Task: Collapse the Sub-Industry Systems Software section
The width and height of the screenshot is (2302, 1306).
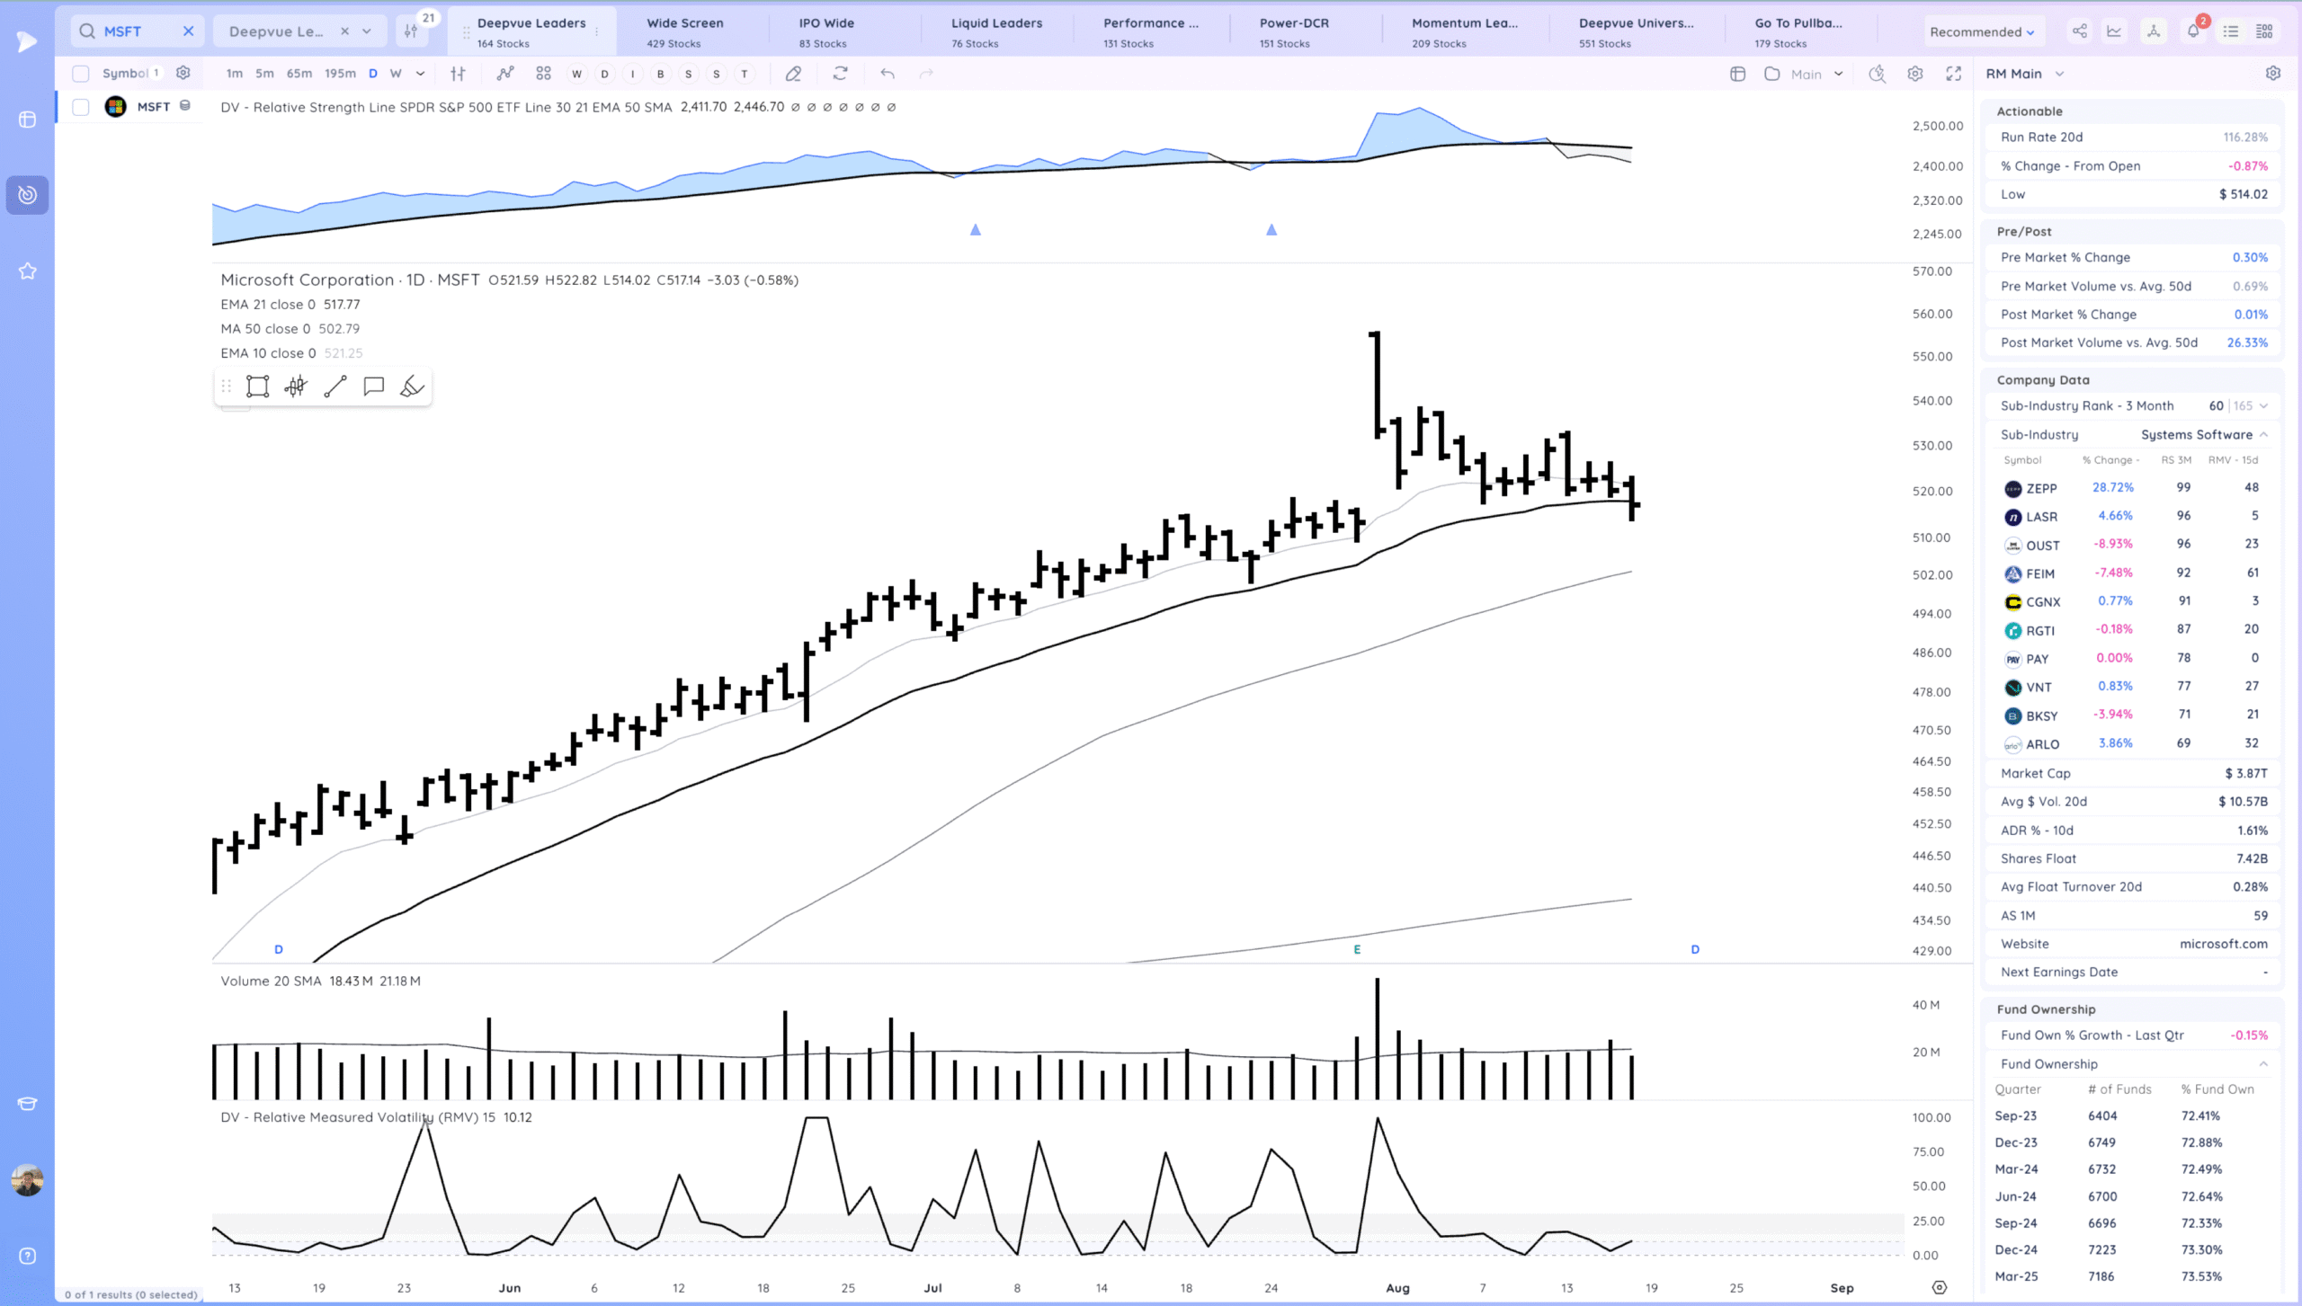Action: (x=2263, y=435)
